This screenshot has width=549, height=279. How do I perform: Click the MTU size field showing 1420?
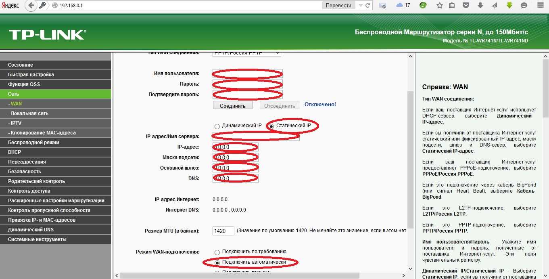(223, 231)
